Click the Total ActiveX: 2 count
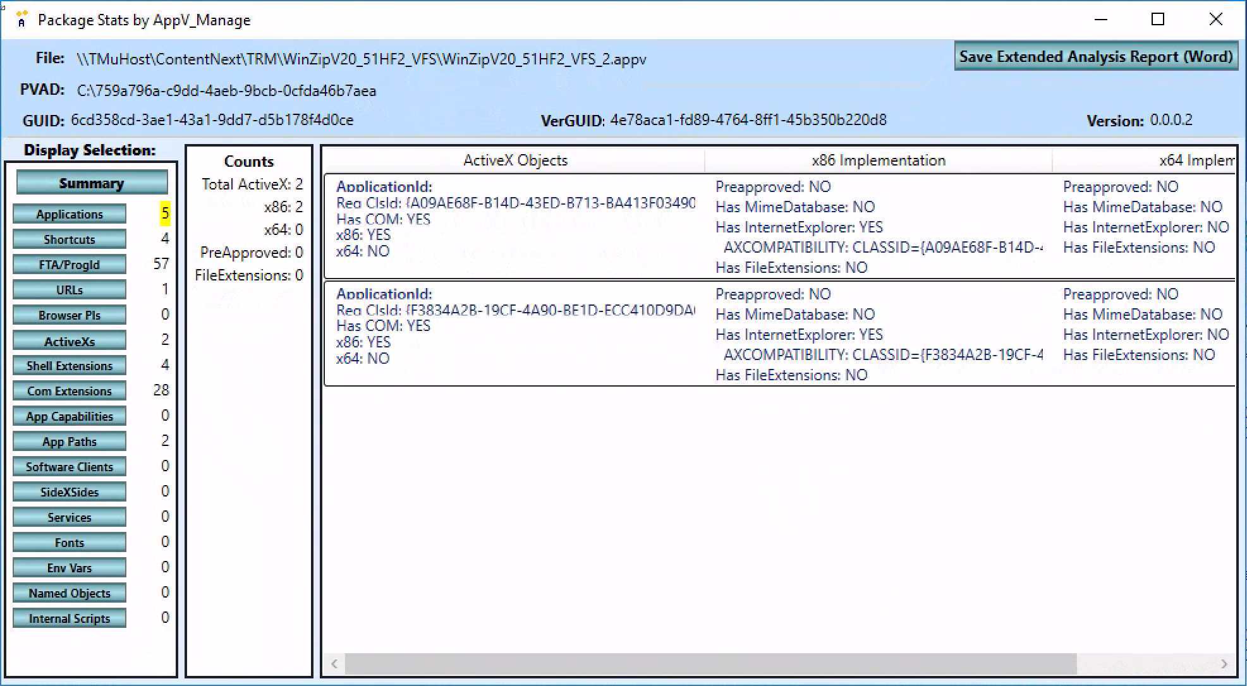The image size is (1247, 686). point(252,184)
